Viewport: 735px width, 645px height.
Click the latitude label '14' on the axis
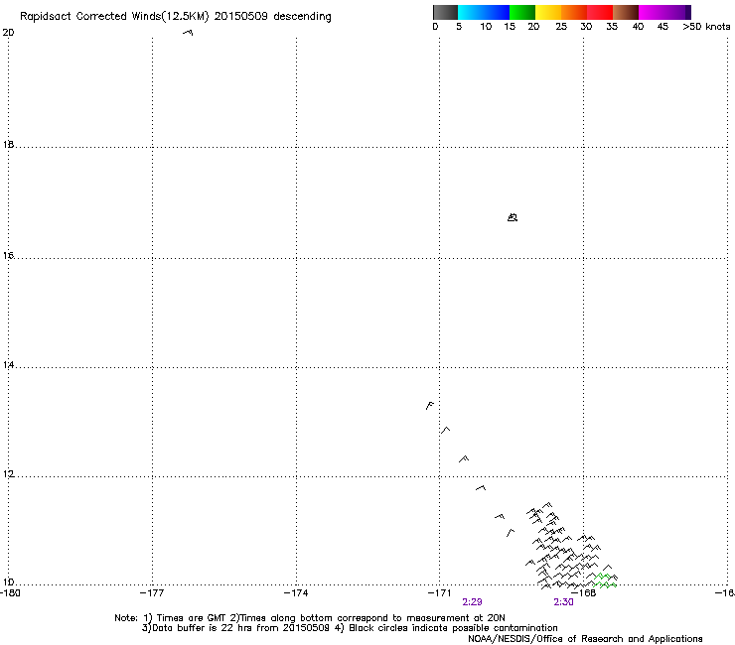8,365
